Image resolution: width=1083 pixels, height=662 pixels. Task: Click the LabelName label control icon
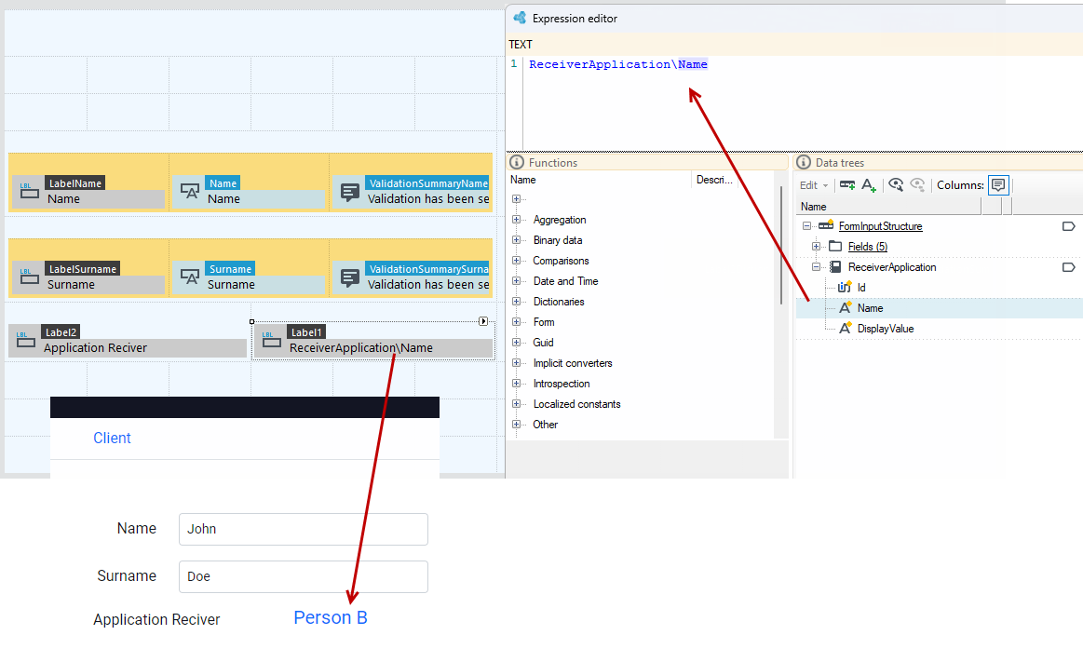pyautogui.click(x=29, y=191)
